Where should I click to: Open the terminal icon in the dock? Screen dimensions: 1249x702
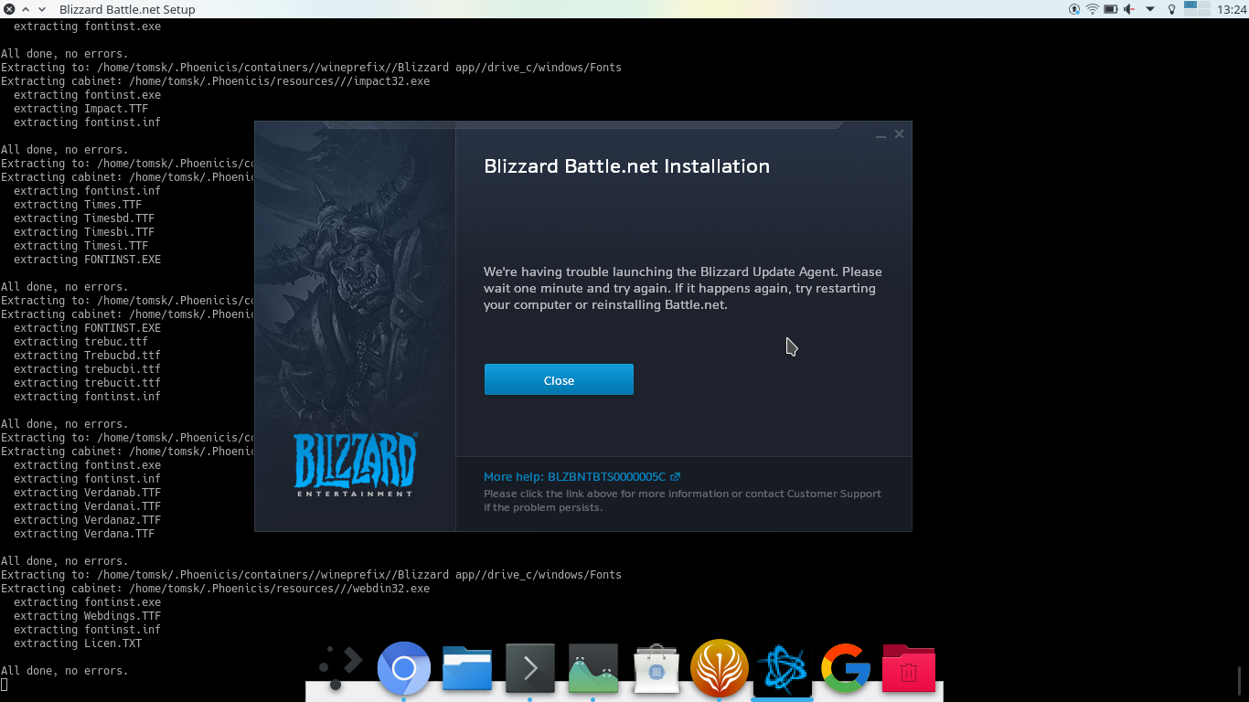pyautogui.click(x=530, y=668)
